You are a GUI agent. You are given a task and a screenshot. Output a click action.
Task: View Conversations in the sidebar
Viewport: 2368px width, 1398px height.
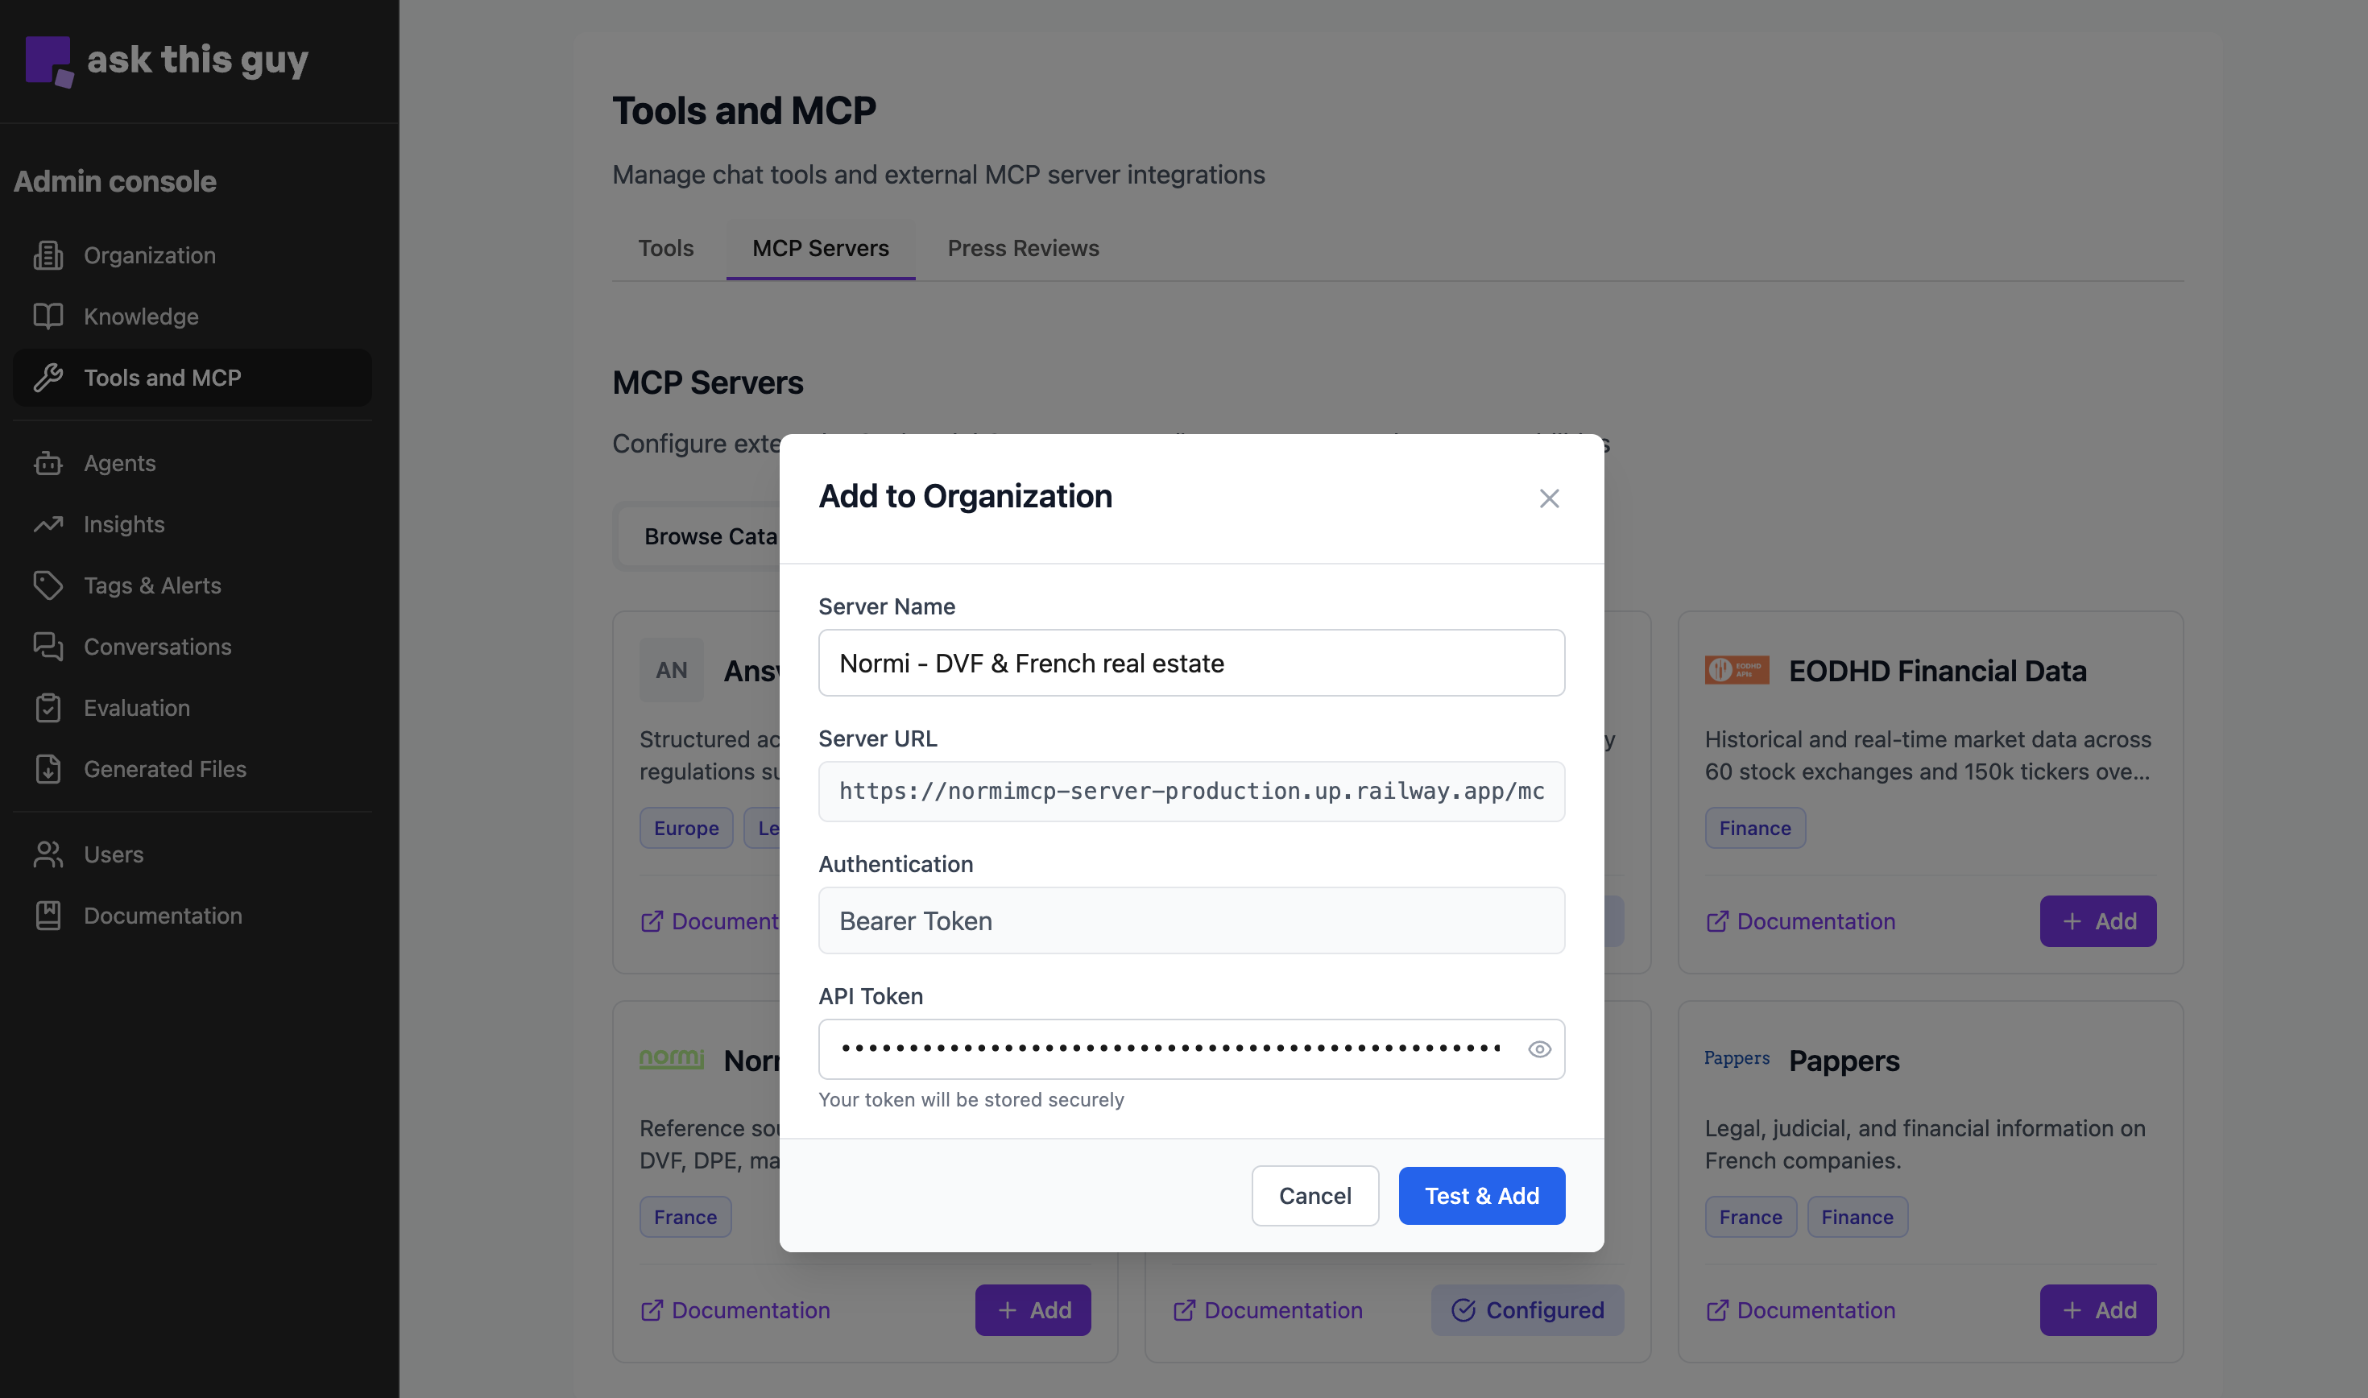(157, 646)
